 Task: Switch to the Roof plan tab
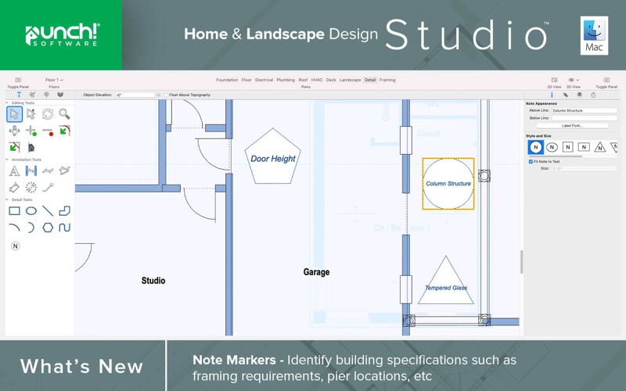click(303, 80)
